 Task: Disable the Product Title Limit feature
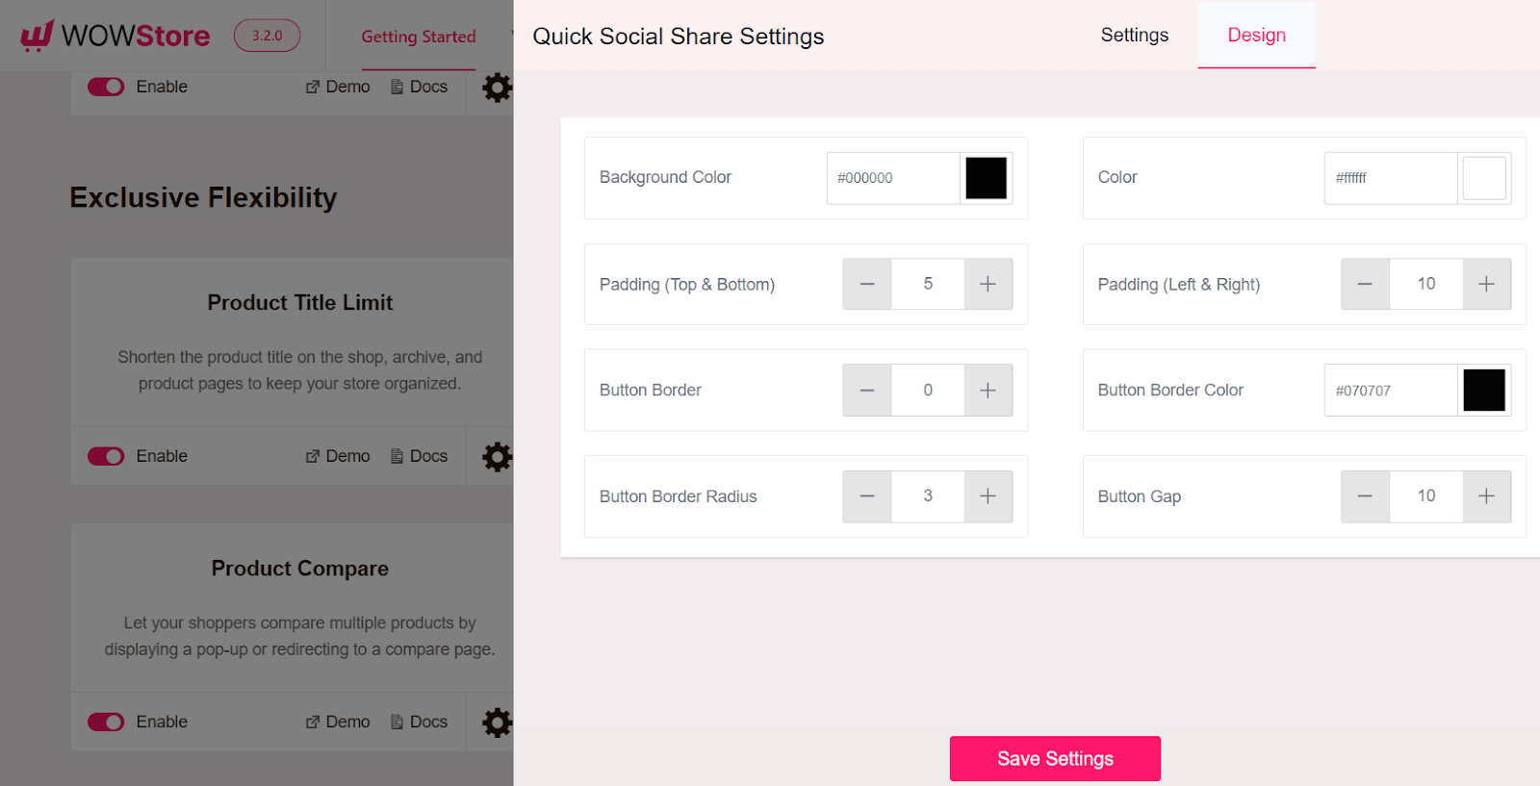[x=106, y=456]
